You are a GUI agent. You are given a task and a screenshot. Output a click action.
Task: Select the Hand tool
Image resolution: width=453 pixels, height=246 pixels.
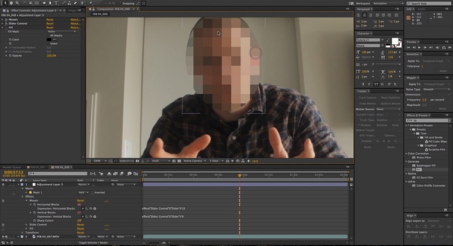[11, 3]
